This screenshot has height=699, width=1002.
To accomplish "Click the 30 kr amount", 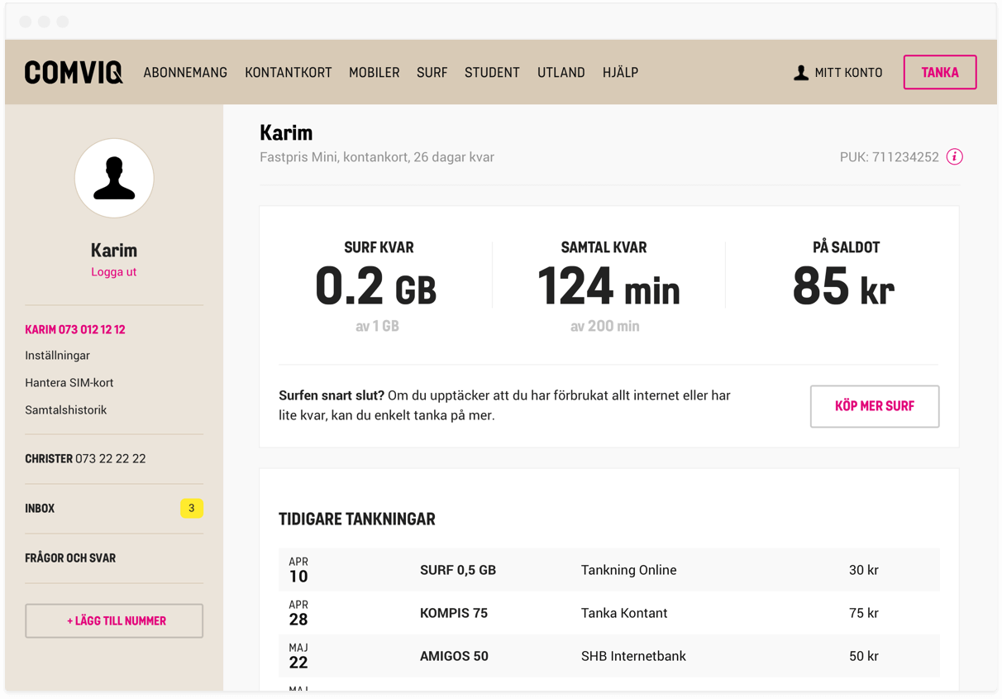I will click(x=864, y=570).
